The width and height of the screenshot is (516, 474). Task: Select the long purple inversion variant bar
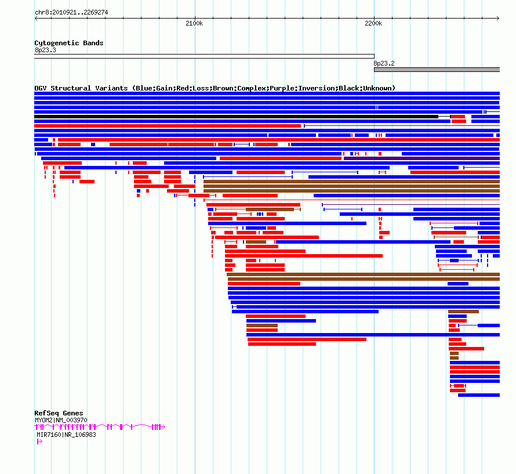pos(421,158)
